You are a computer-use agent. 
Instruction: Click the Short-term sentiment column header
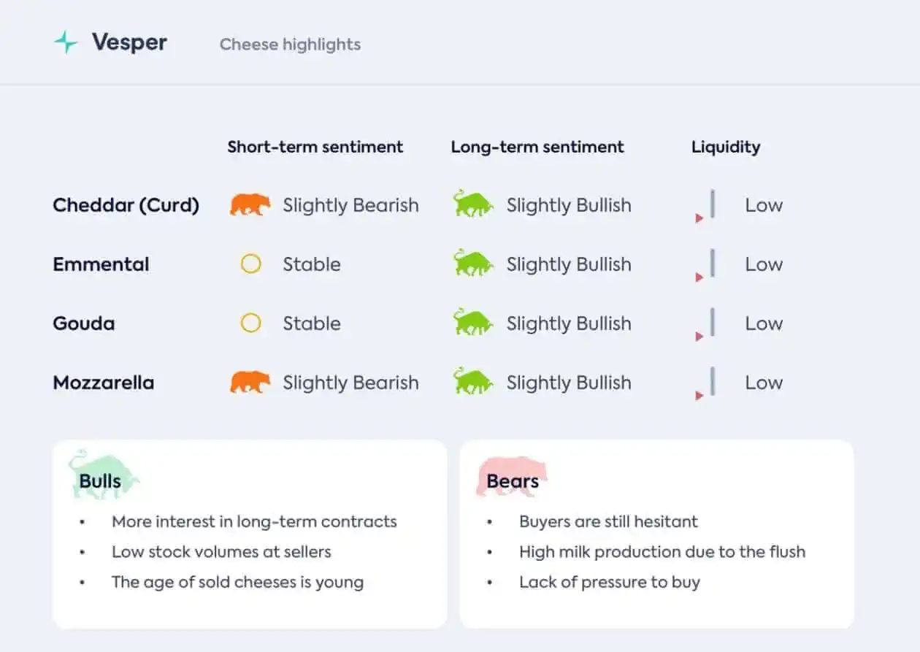(x=315, y=147)
